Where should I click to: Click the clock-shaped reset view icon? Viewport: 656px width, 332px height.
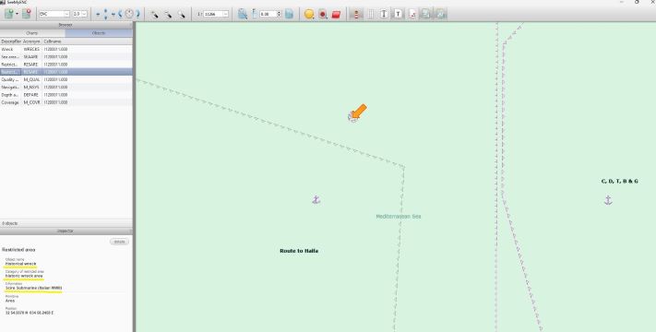coord(129,14)
